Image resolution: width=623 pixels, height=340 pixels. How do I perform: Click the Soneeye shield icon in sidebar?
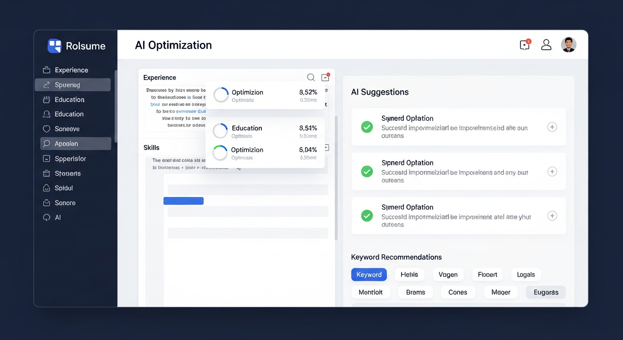tap(46, 129)
